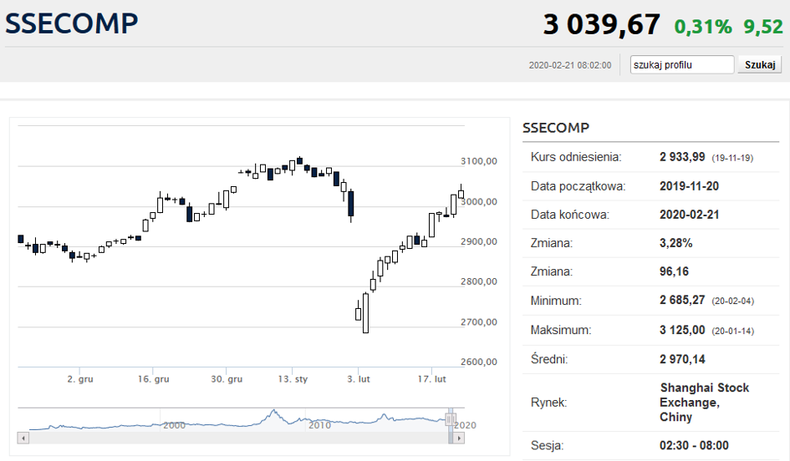The height and width of the screenshot is (461, 790).
Task: Grab the navigator range handle
Action: 450,419
